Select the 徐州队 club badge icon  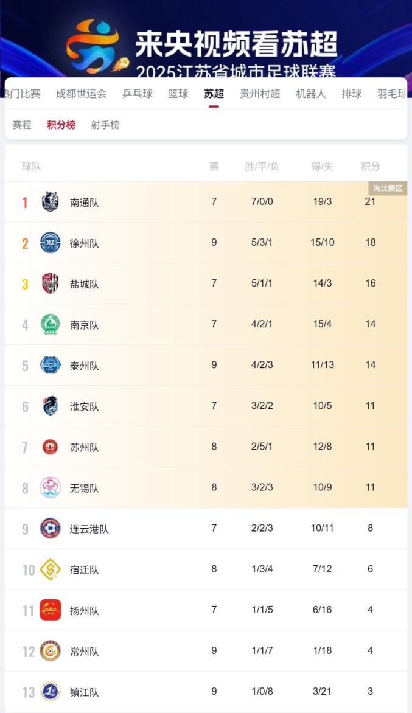coord(51,243)
